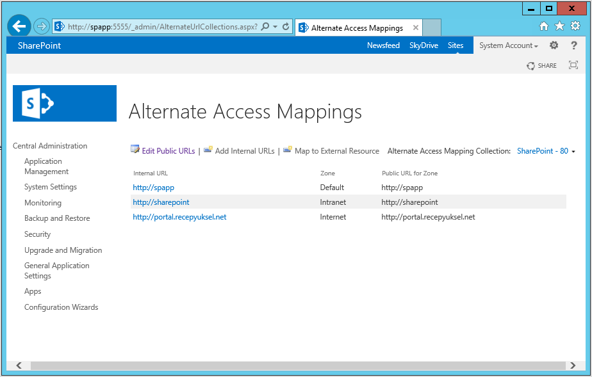This screenshot has width=592, height=377.
Task: Click the Zone column header
Action: [328, 173]
